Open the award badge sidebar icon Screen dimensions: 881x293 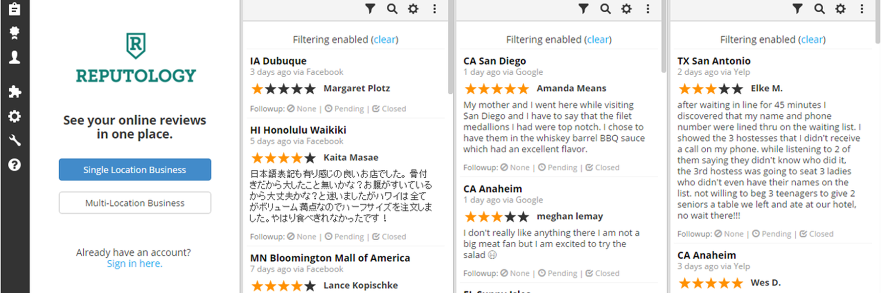(x=15, y=33)
